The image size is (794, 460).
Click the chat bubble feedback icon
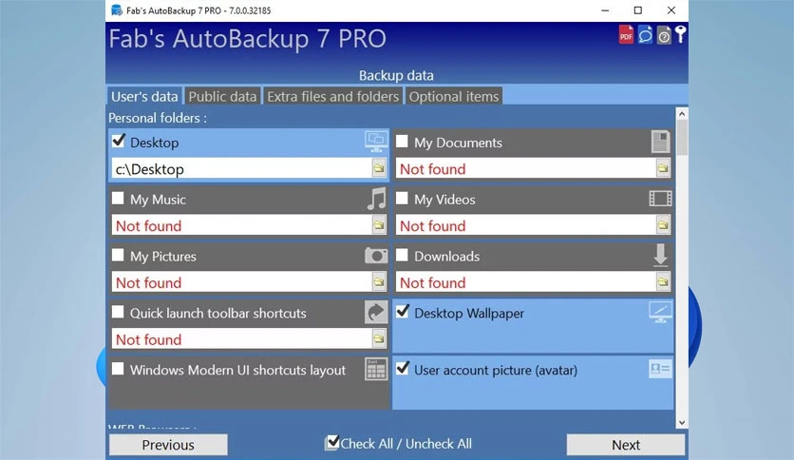645,34
